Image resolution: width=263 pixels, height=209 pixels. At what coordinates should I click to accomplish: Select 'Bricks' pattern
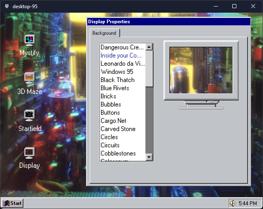(x=122, y=96)
